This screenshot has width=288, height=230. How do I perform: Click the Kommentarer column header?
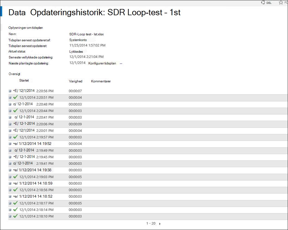coord(101,81)
